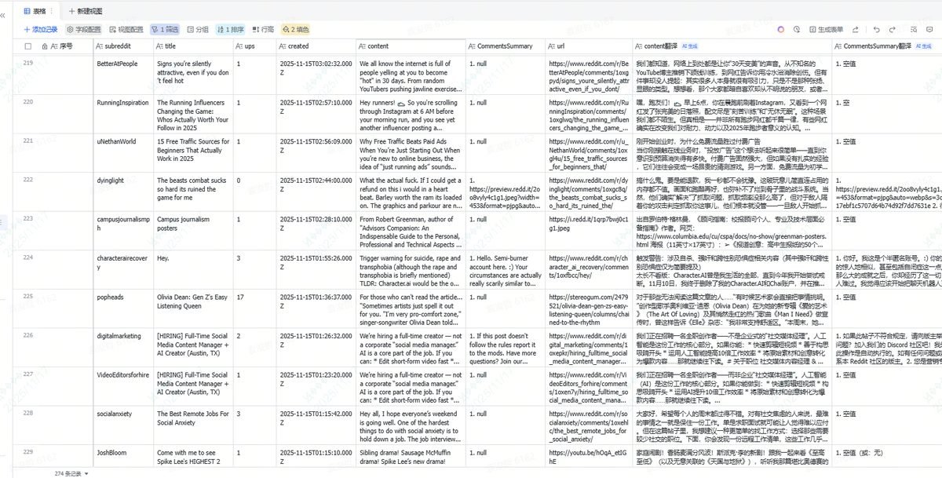
Task: Open the 行高 row height menu
Action: coord(263,29)
